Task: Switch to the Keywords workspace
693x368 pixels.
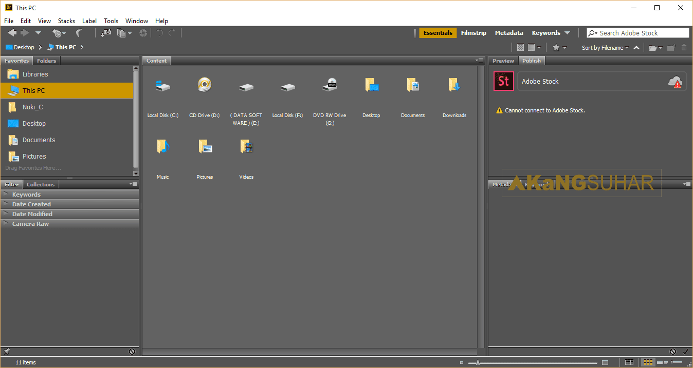Action: (x=546, y=33)
